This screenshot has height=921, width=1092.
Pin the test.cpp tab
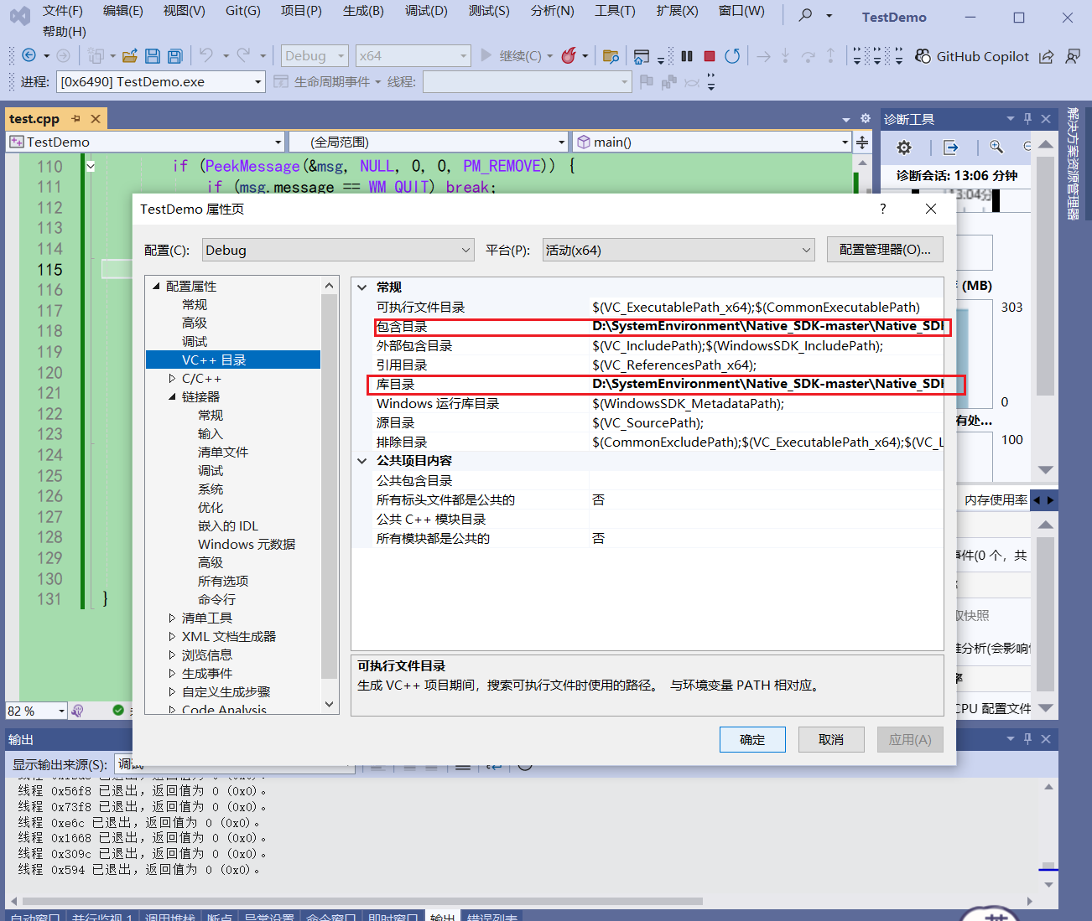point(75,119)
